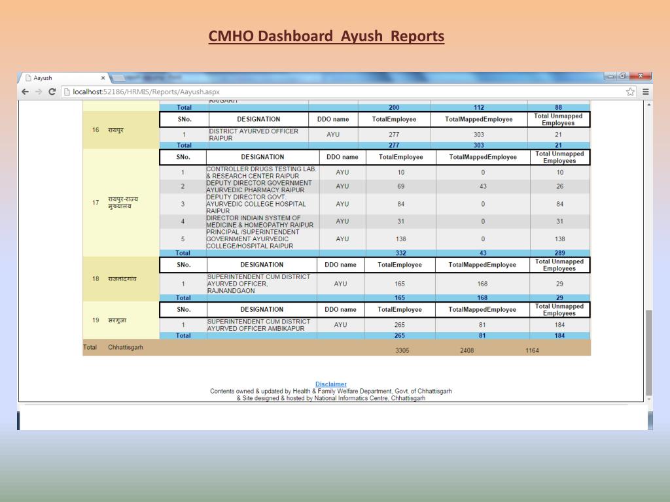Click the DESIGNATION header in row 16 table
The height and width of the screenshot is (502, 670).
click(258, 120)
